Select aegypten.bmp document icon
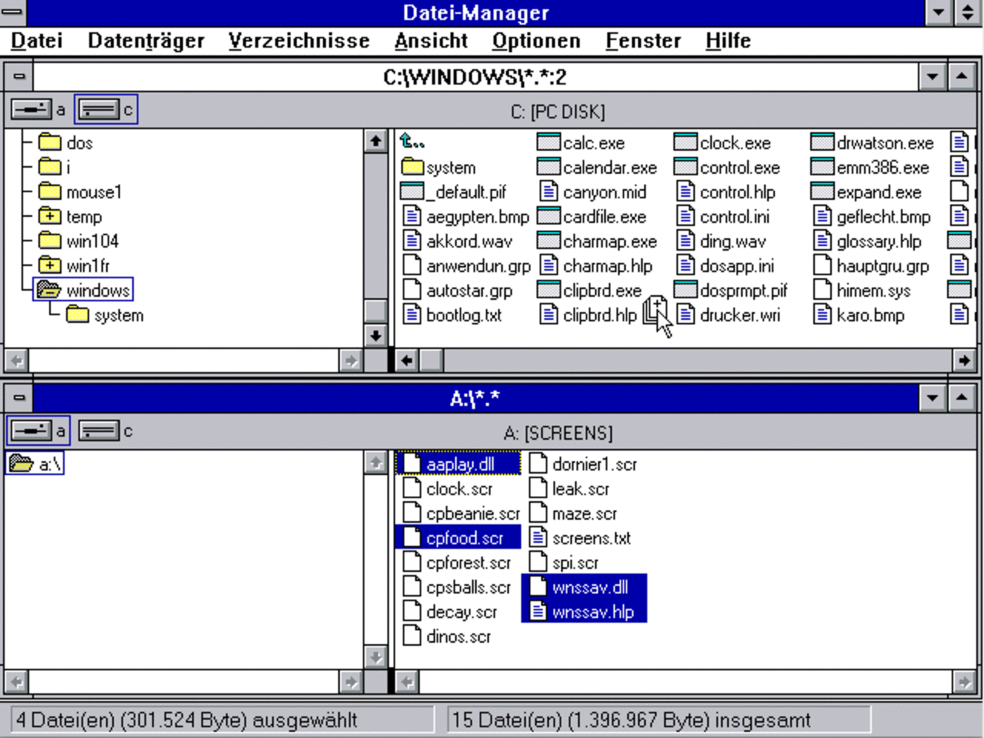984x738 pixels. click(413, 216)
